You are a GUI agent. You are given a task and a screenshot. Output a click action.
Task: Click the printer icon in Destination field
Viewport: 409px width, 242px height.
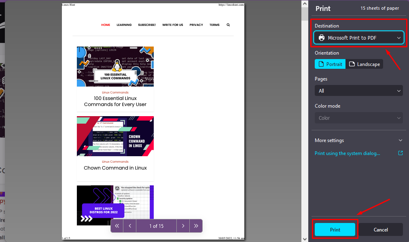pos(322,38)
